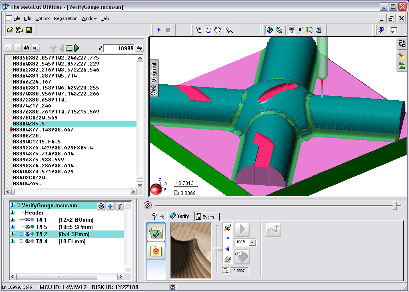The image size is (409, 292).
Task: Open the Registration menu
Action: 66,18
